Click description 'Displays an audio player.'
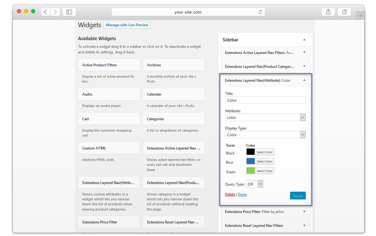The image size is (376, 236). coord(102,106)
